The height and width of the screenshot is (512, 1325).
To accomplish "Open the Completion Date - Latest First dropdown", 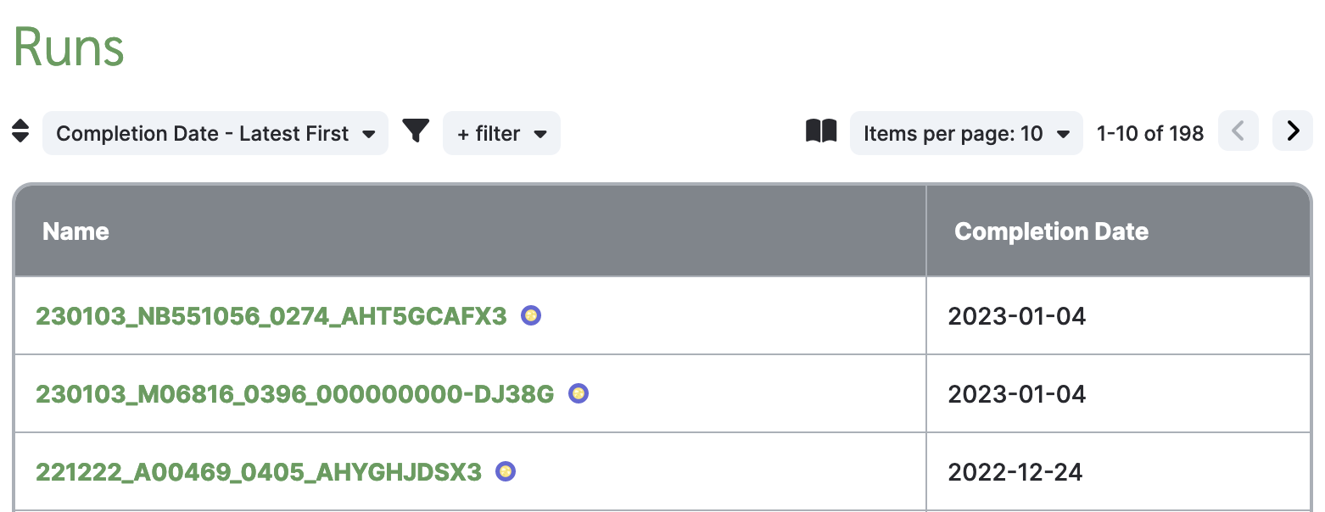I will (x=215, y=133).
